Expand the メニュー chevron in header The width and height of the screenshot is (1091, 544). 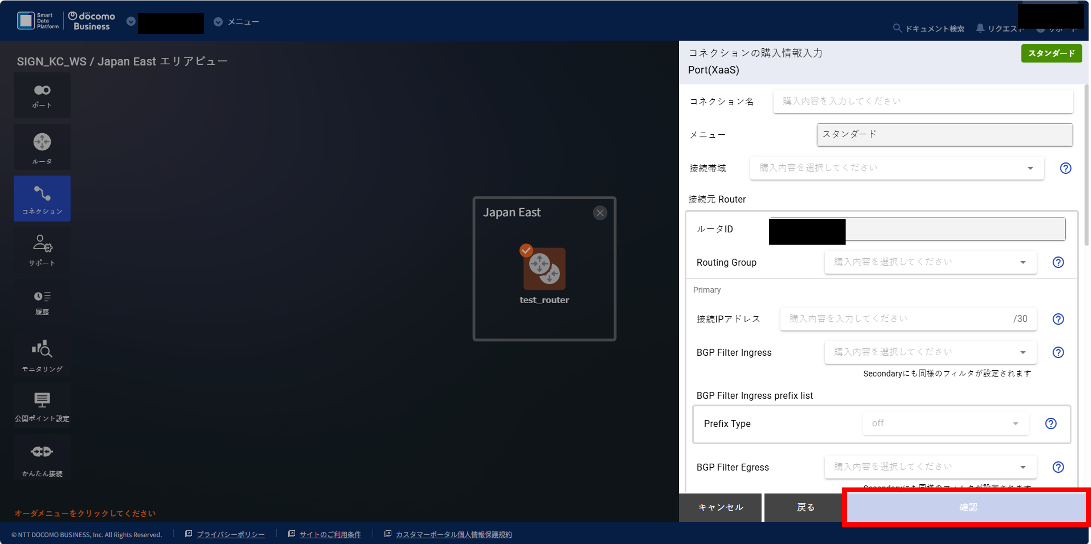218,22
